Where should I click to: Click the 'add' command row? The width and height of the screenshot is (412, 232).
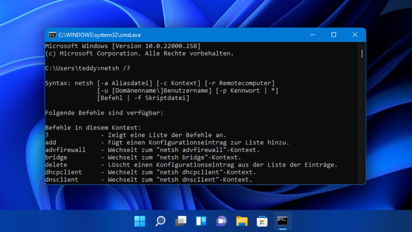coord(167,142)
